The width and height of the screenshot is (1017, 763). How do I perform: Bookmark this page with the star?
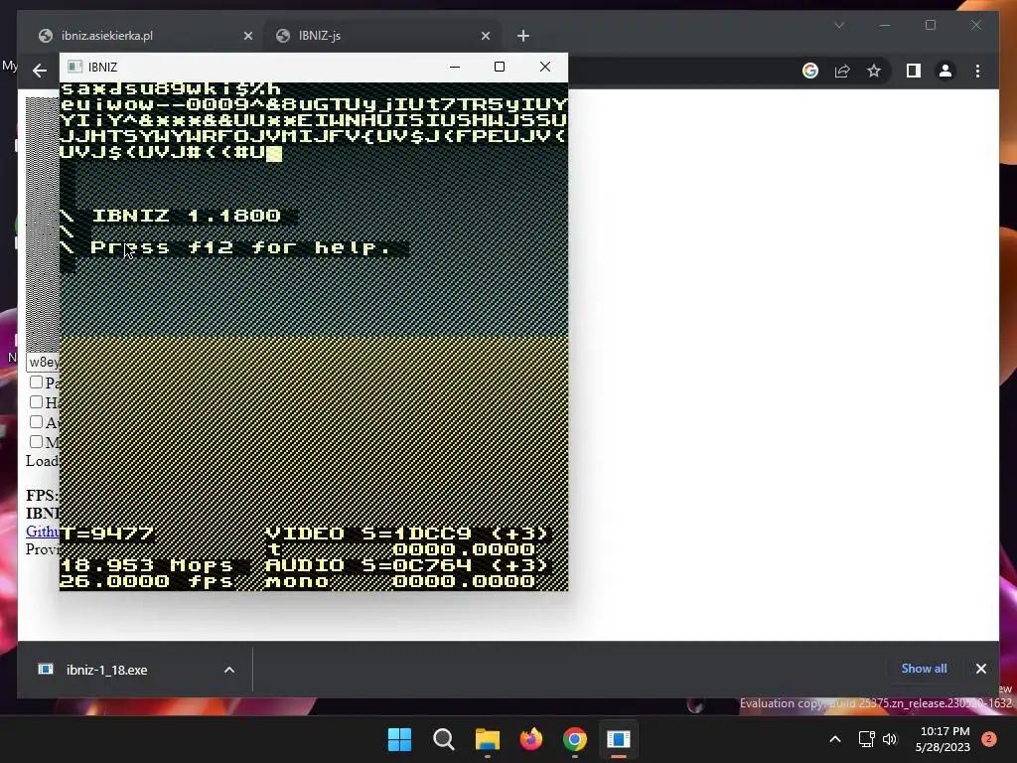874,71
